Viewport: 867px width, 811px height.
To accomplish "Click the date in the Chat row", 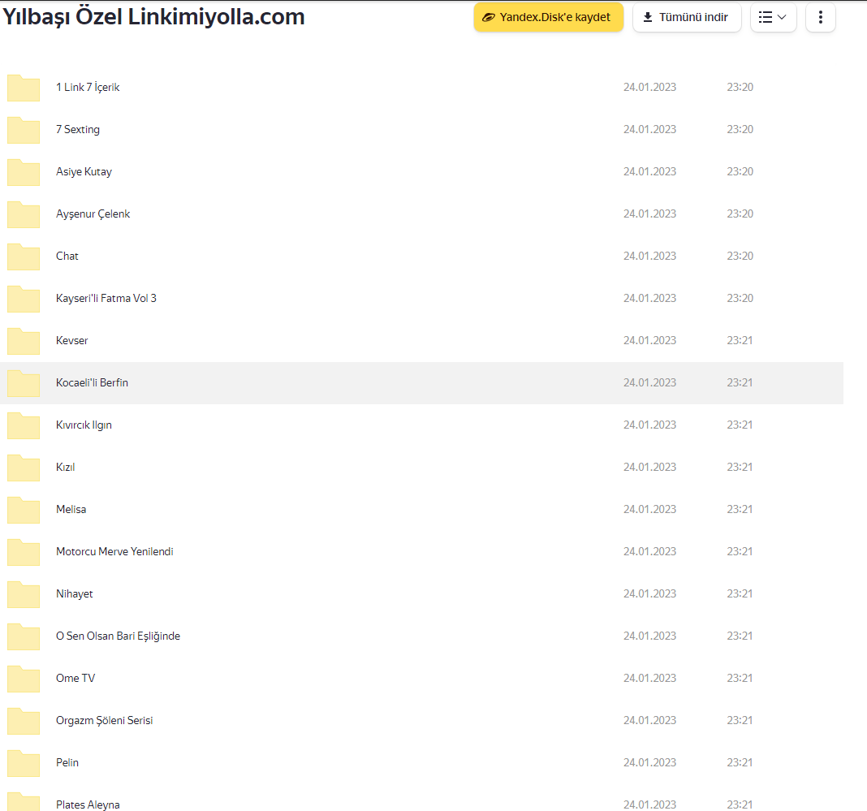I will coord(649,257).
